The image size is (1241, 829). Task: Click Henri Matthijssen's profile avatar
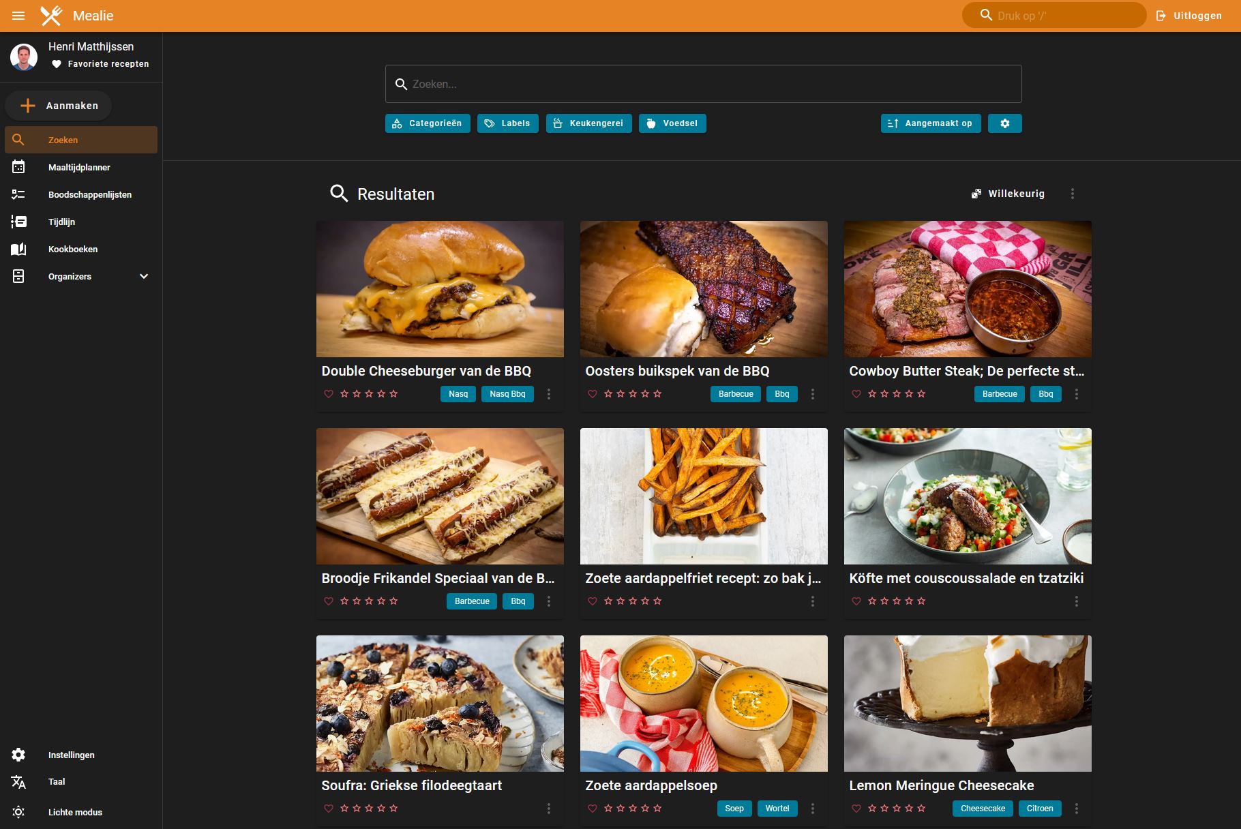click(x=24, y=57)
